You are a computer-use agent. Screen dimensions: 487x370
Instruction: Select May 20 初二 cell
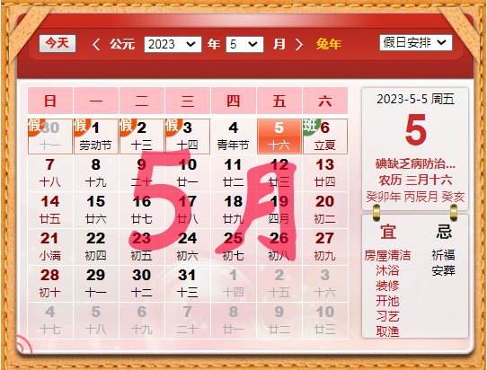(x=325, y=210)
